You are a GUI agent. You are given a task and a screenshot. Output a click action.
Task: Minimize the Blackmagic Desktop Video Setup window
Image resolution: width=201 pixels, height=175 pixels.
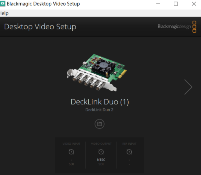[158, 4]
